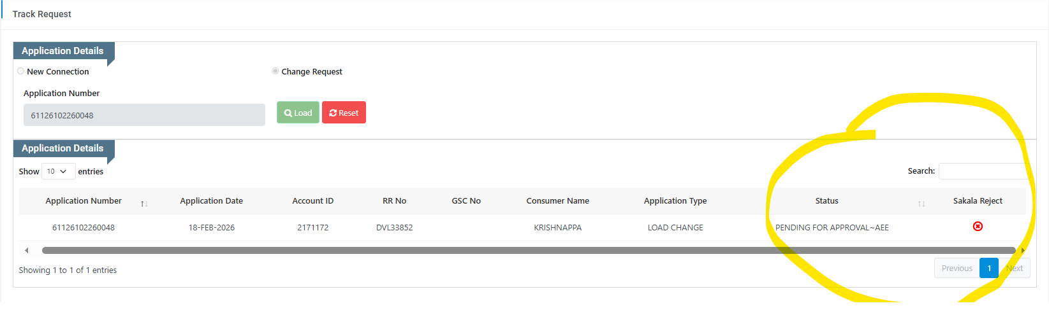This screenshot has width=1049, height=315.
Task: Sort by the Status column arrows
Action: click(x=921, y=204)
